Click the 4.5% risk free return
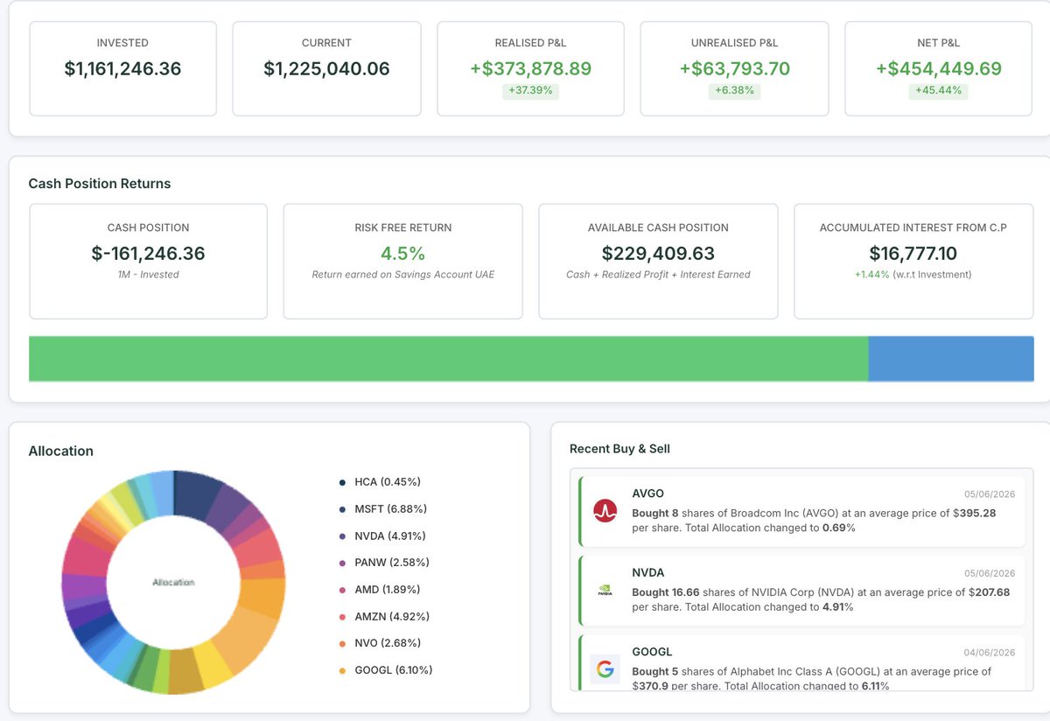1050x721 pixels. 402,254
